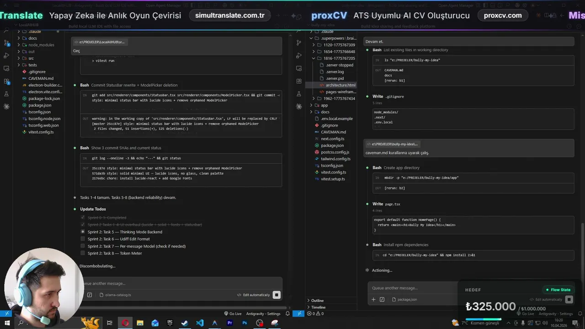Open Premiere Pro from the taskbar
The width and height of the screenshot is (585, 329).
click(230, 323)
